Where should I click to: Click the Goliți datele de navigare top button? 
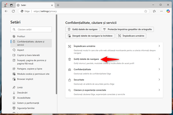click(x=82, y=29)
